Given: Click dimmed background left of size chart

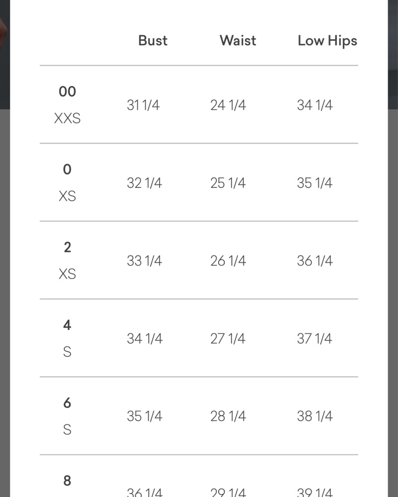Looking at the screenshot, I should [x=4, y=298].
